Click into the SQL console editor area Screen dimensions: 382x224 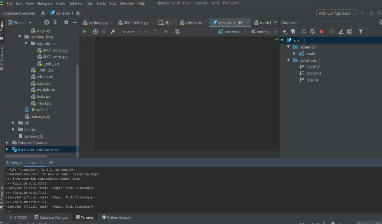click(187, 94)
